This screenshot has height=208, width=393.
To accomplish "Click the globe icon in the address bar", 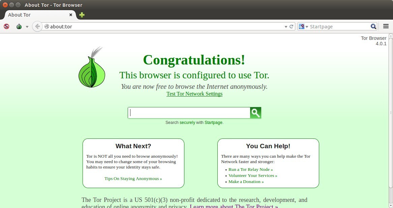I will coord(47,26).
